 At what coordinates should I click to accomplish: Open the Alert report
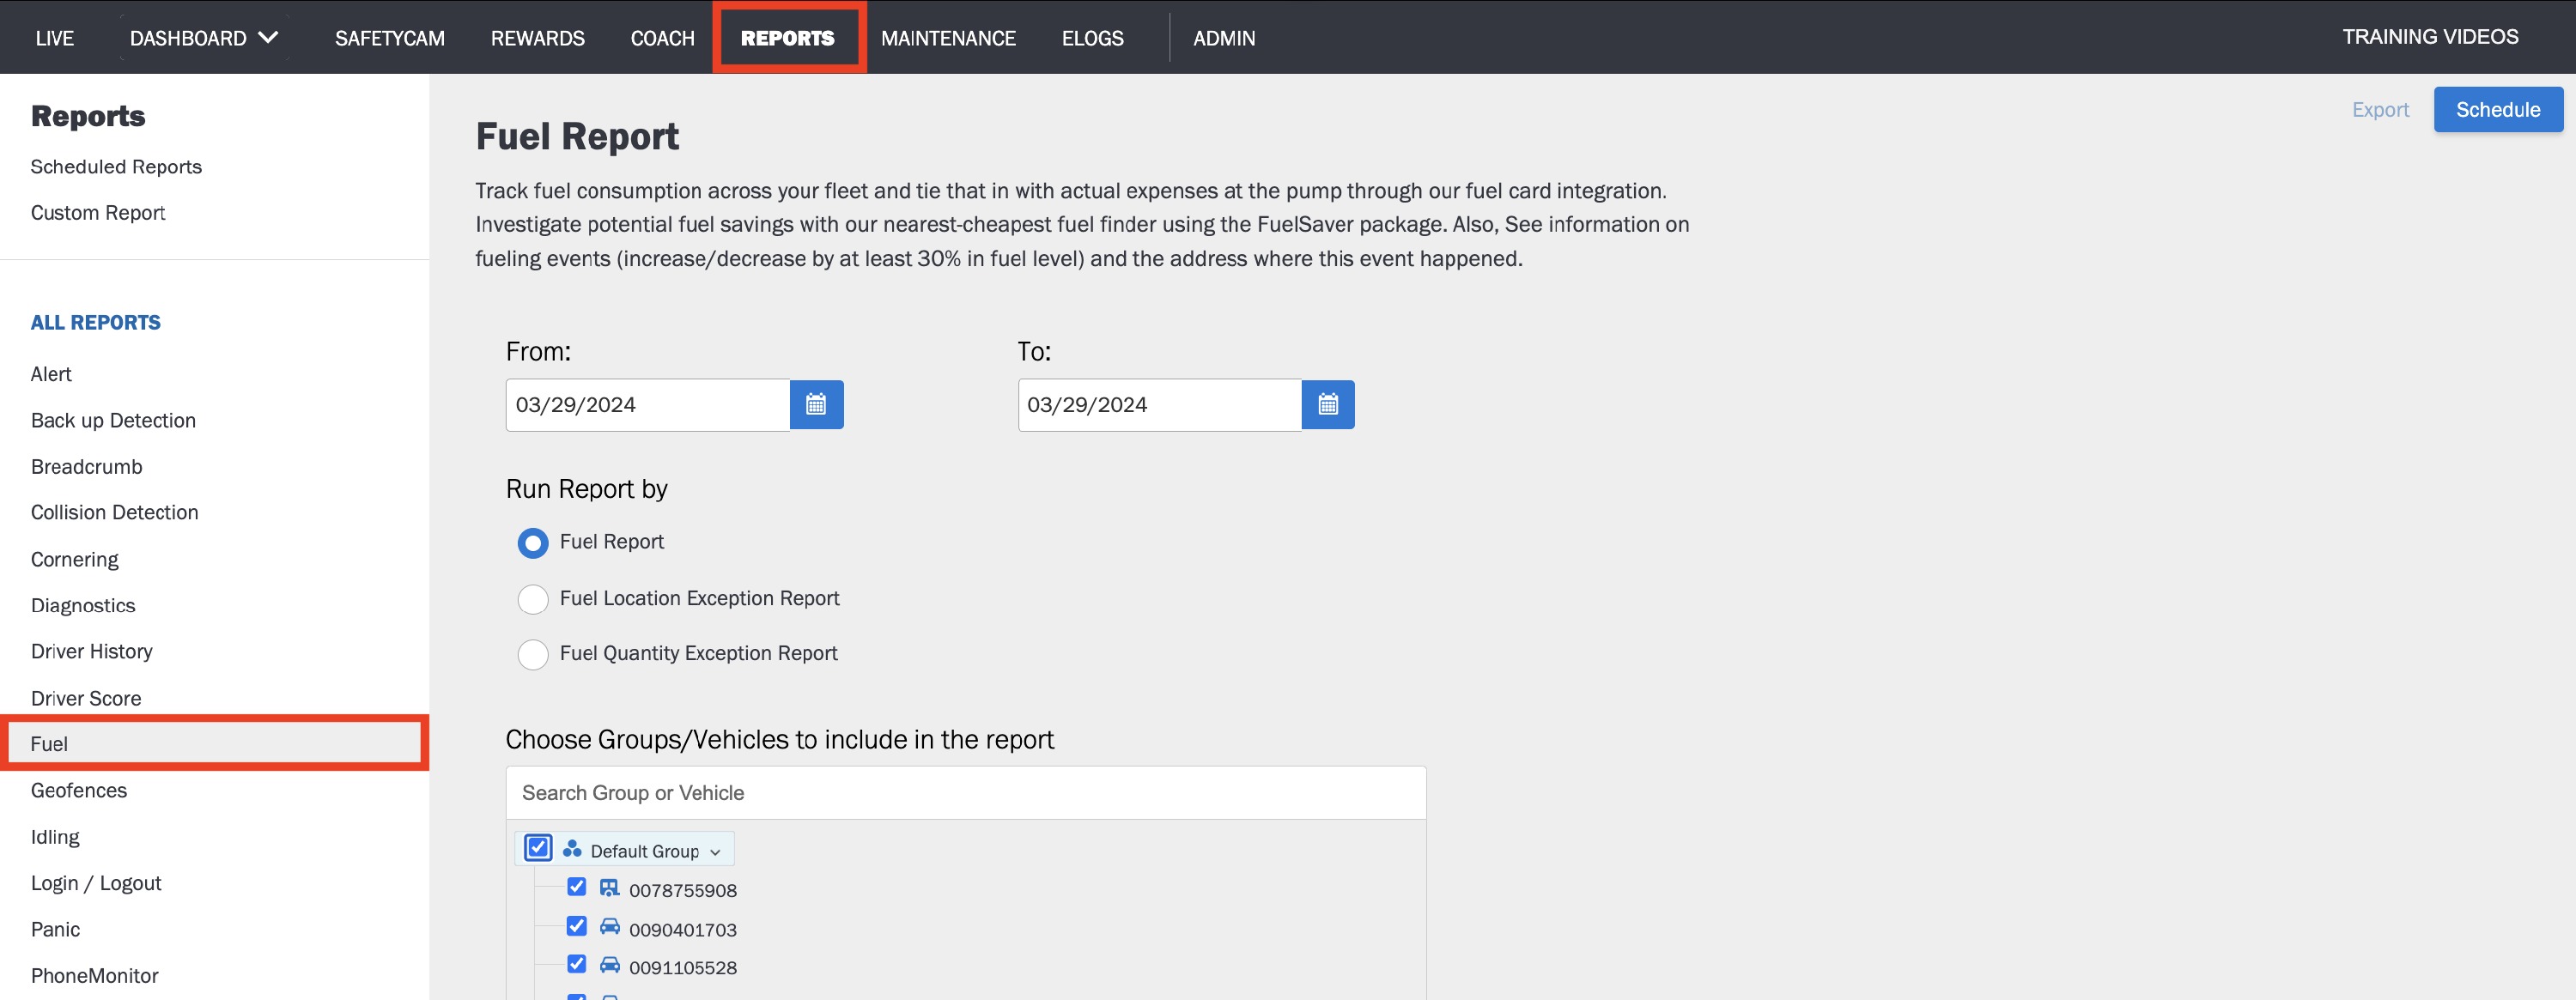(51, 374)
